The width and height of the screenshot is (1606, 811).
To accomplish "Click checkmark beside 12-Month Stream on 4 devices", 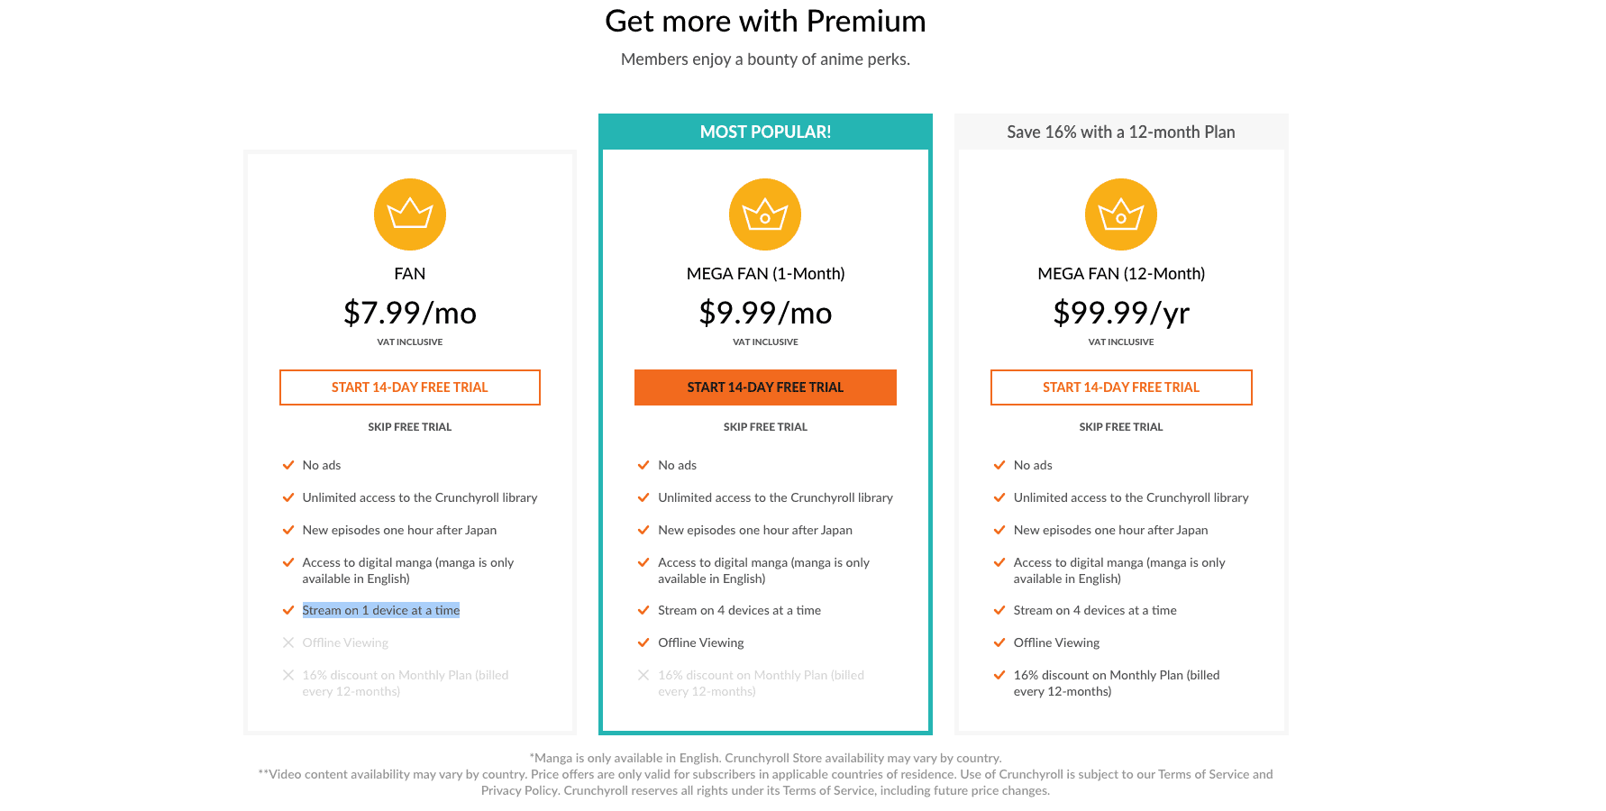I will (x=999, y=610).
